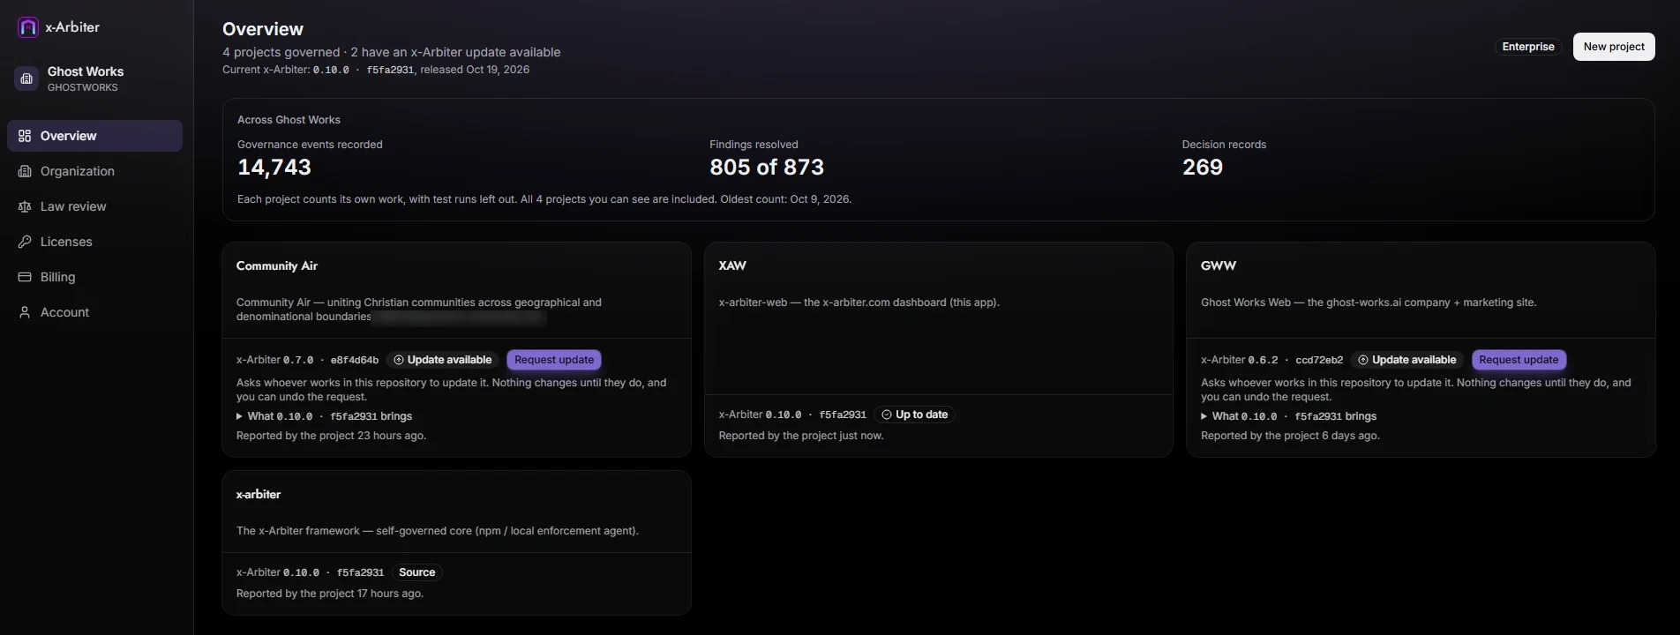Expand 'What 0.10.0 brings' in Community Air card
Viewport: 1680px width, 635px height.
[x=324, y=416]
